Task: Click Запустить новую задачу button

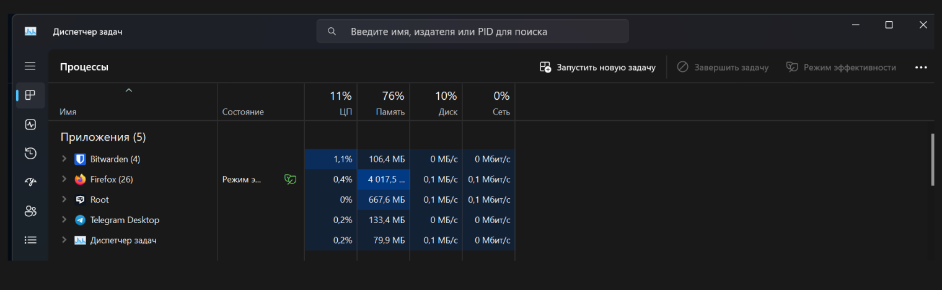Action: 597,67
